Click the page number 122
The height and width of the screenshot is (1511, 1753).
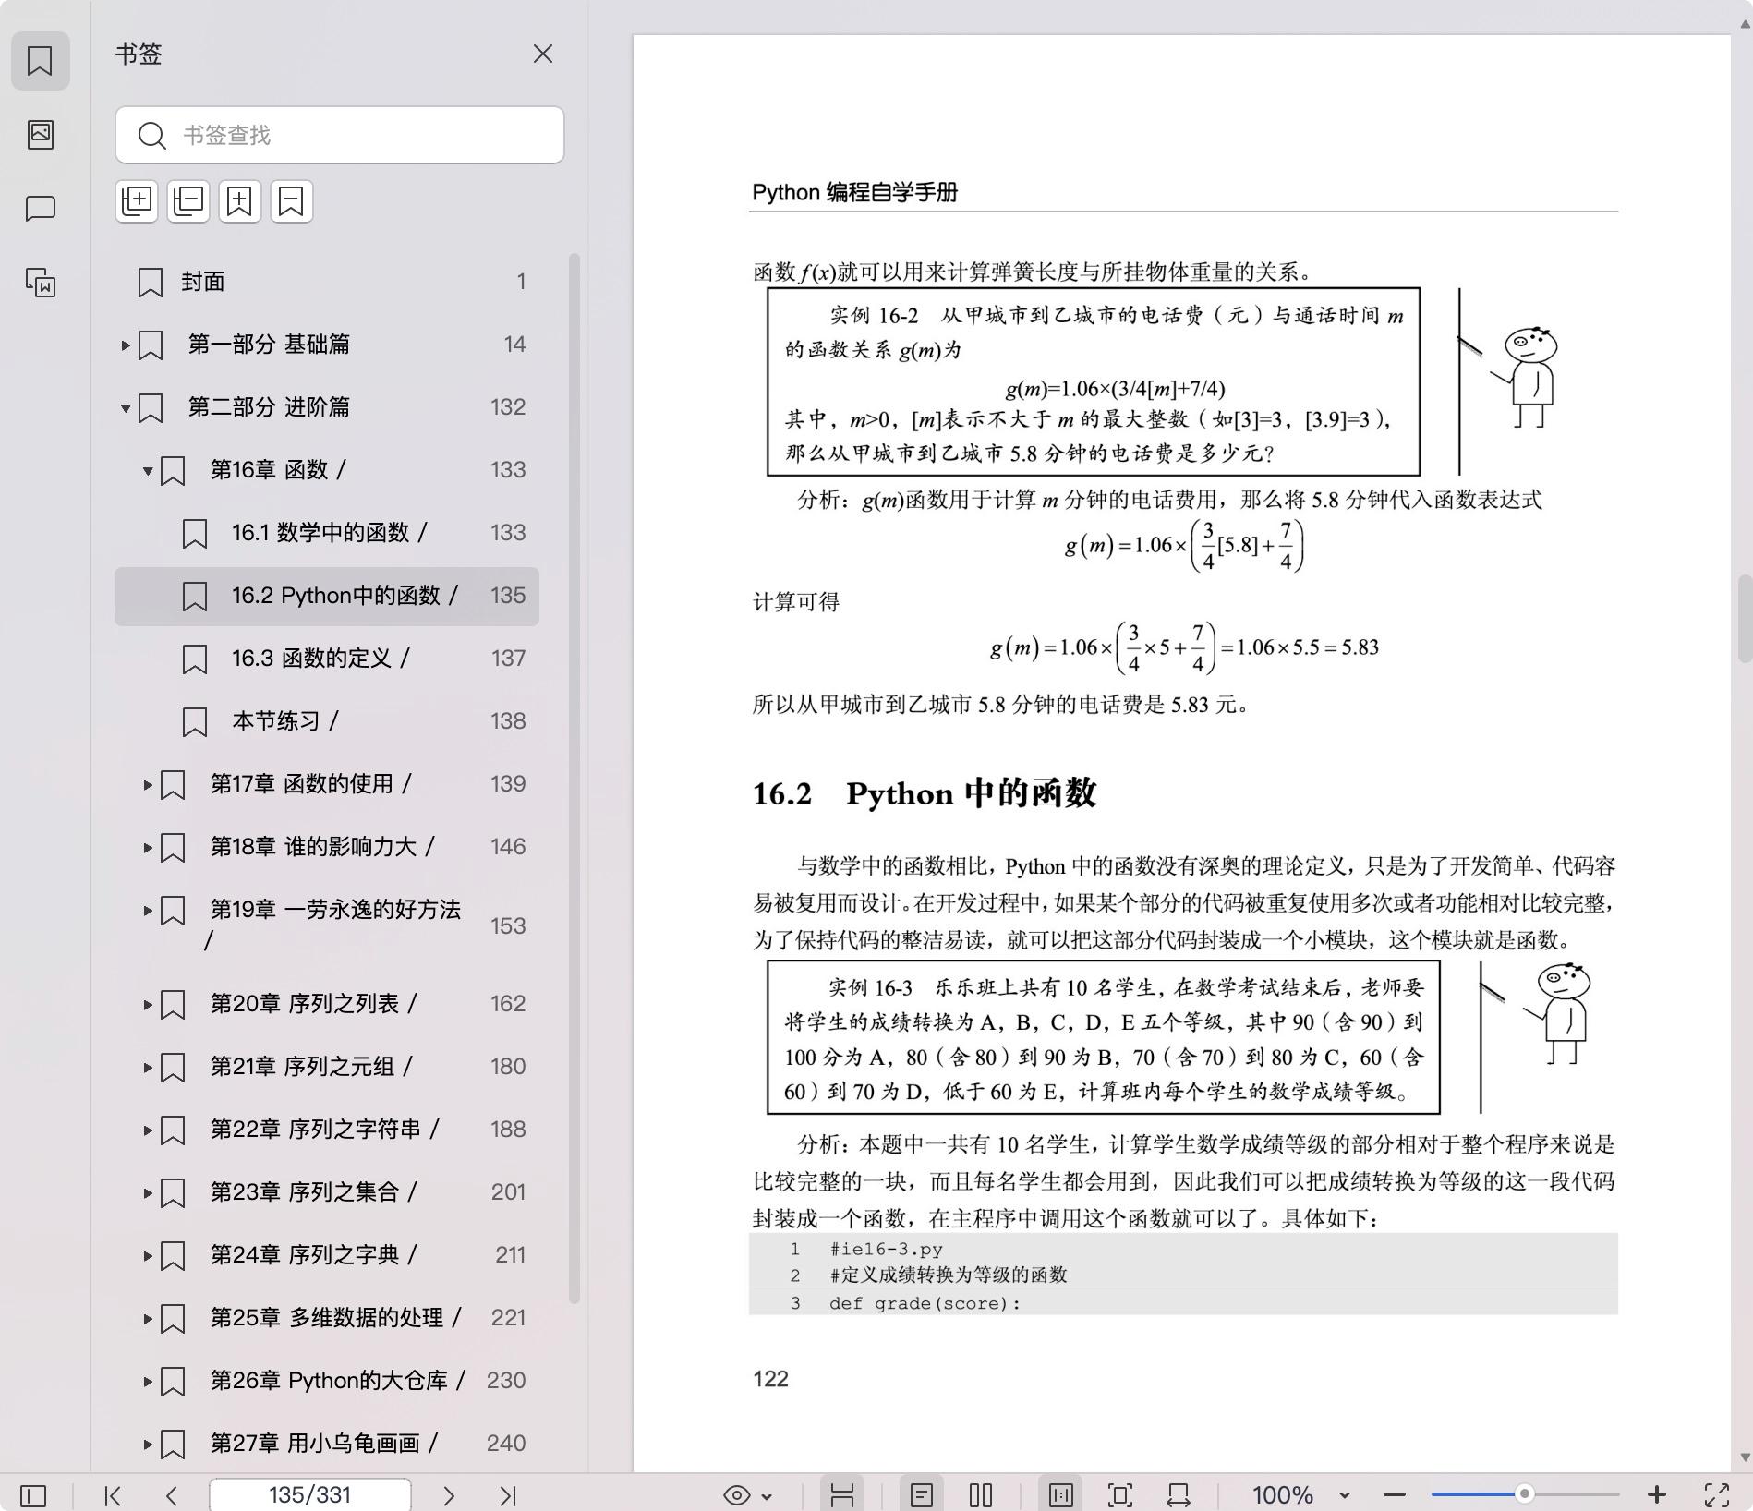tap(770, 1379)
